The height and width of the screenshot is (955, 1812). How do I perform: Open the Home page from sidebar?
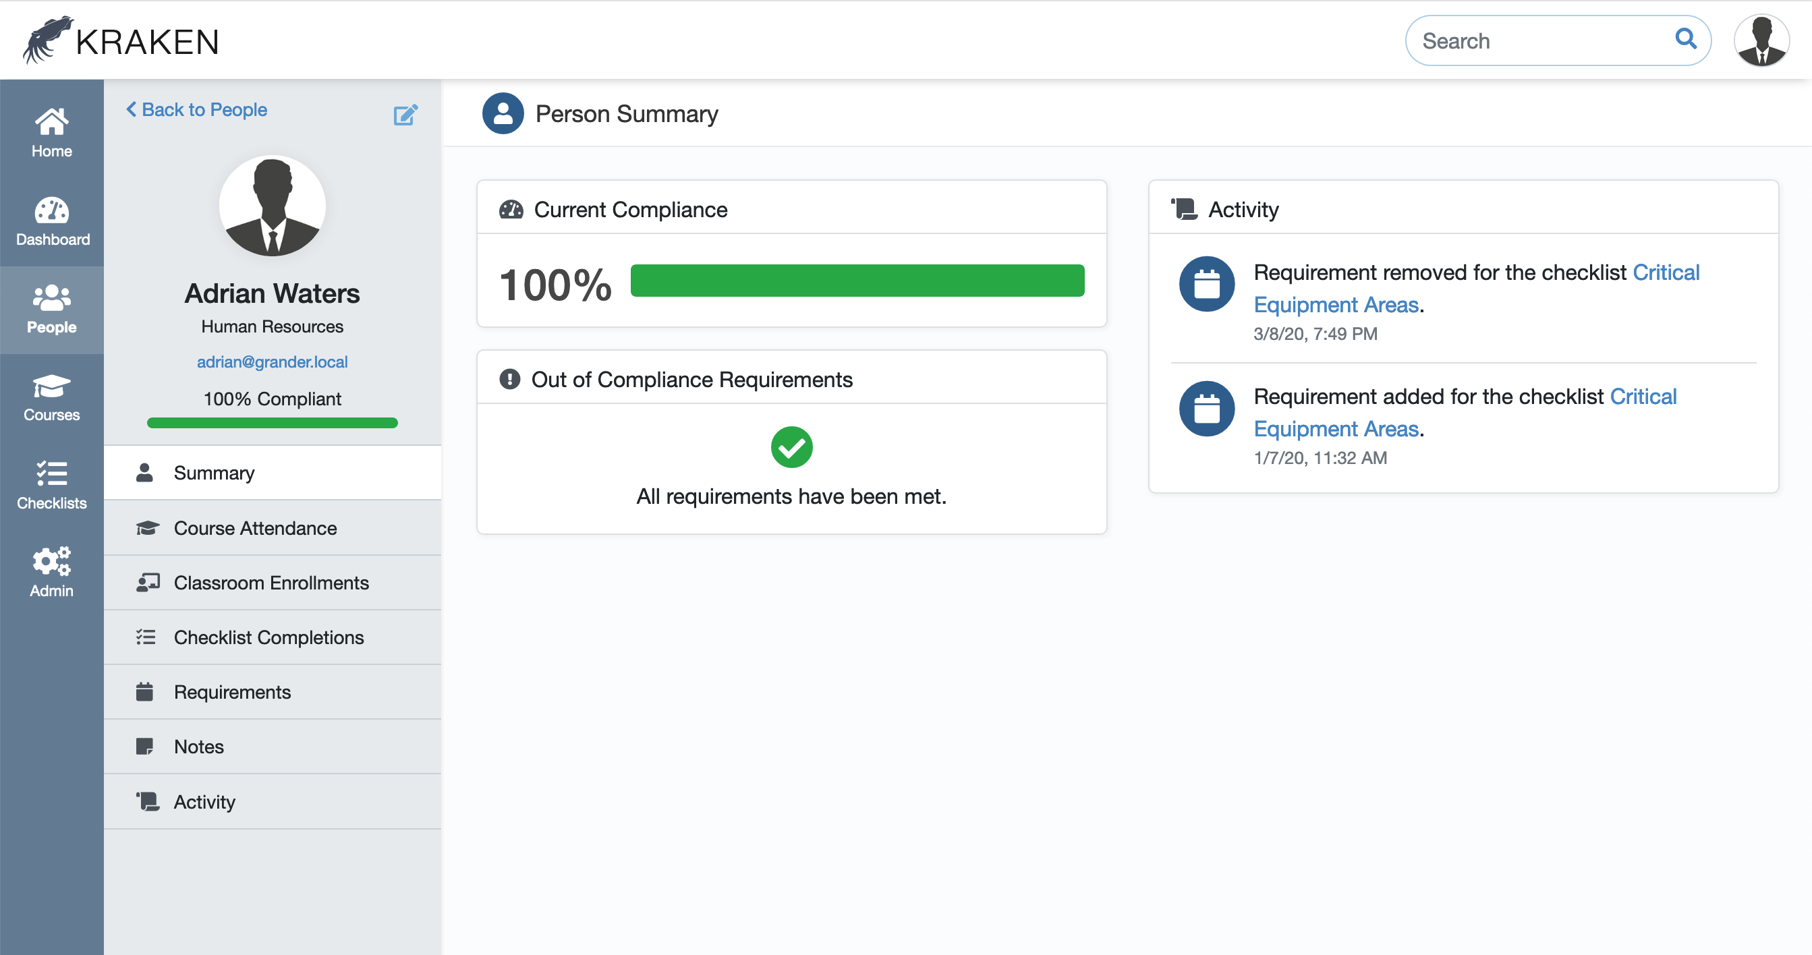(x=51, y=132)
